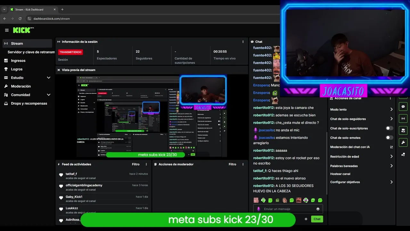Open Moderación in the sidebar
The width and height of the screenshot is (410, 231).
21,86
